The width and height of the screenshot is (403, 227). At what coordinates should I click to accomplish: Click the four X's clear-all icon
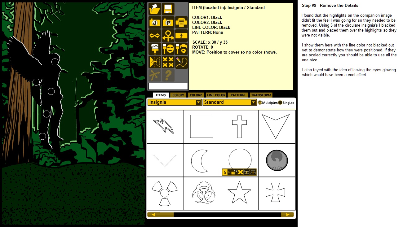coord(168,62)
